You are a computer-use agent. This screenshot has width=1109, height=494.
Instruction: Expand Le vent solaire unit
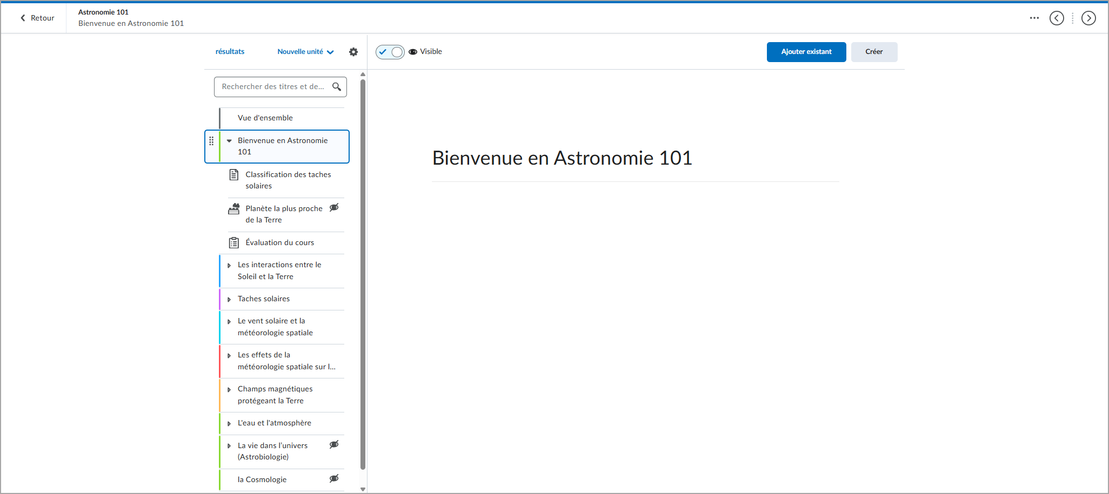pyautogui.click(x=229, y=322)
